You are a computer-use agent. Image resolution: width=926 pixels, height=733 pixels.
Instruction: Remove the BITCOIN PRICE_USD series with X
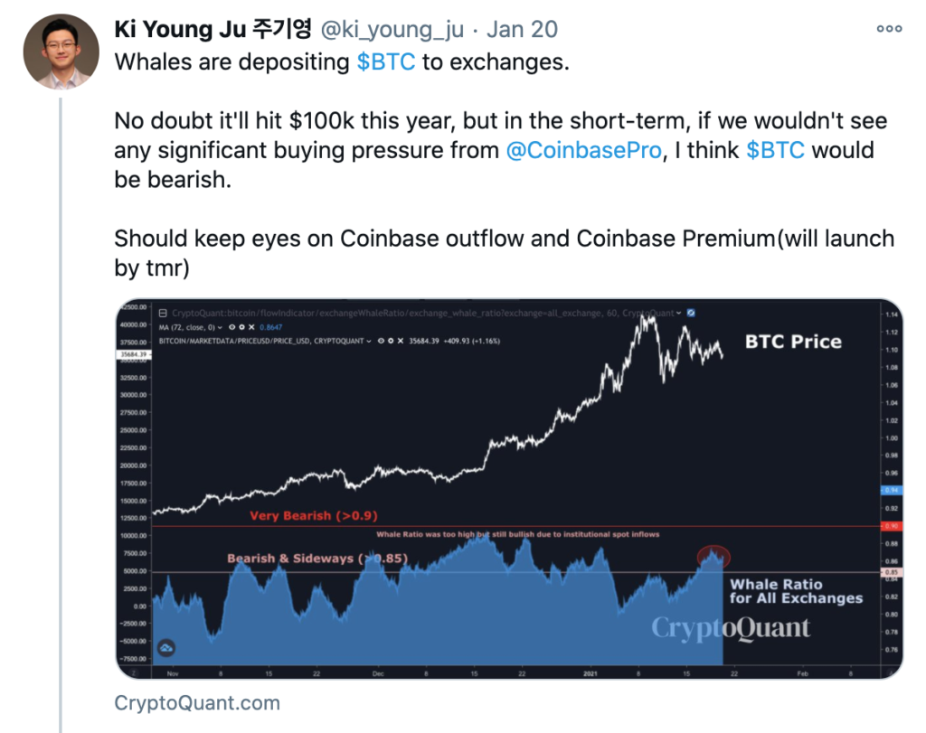click(x=401, y=341)
